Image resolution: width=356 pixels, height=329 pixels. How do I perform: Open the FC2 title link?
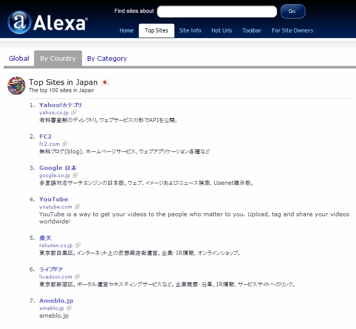(x=45, y=136)
